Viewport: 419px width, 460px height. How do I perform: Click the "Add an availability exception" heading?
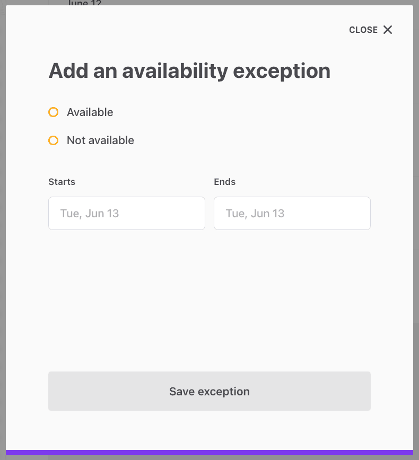(x=189, y=71)
